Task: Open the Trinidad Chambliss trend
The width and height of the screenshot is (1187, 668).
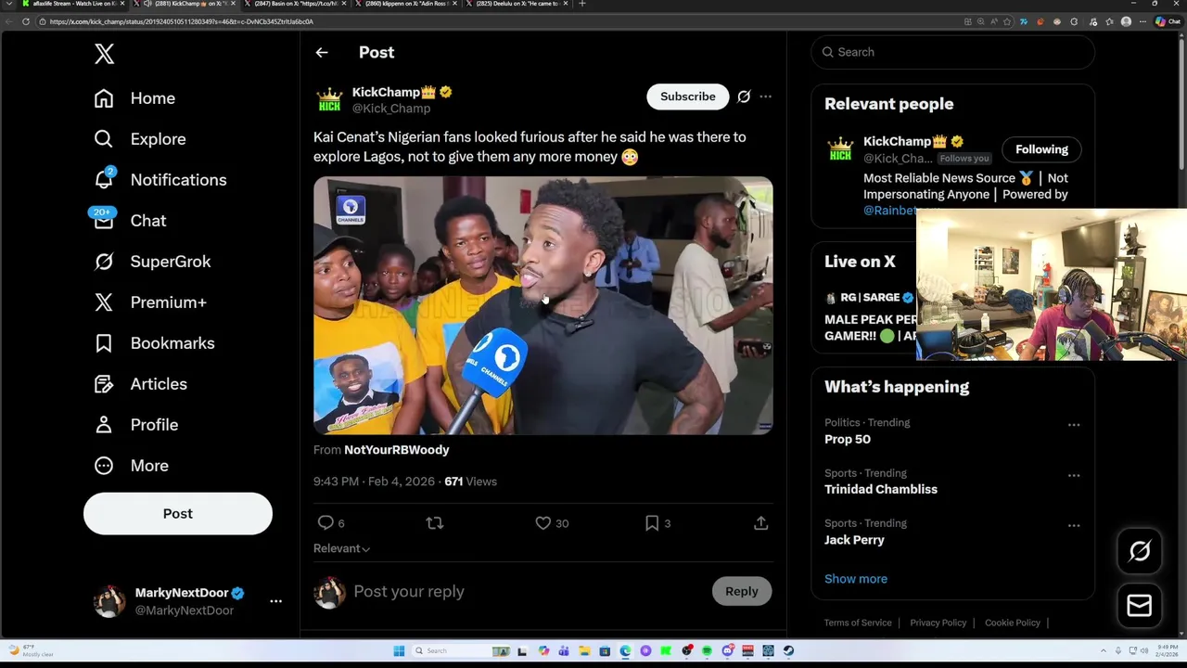Action: [881, 490]
